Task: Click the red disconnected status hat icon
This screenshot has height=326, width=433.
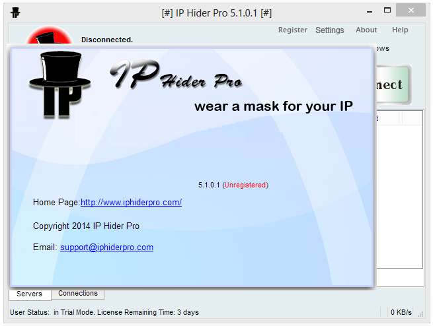Action: (x=49, y=35)
